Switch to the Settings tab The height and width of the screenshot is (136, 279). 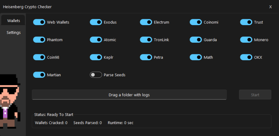click(13, 33)
